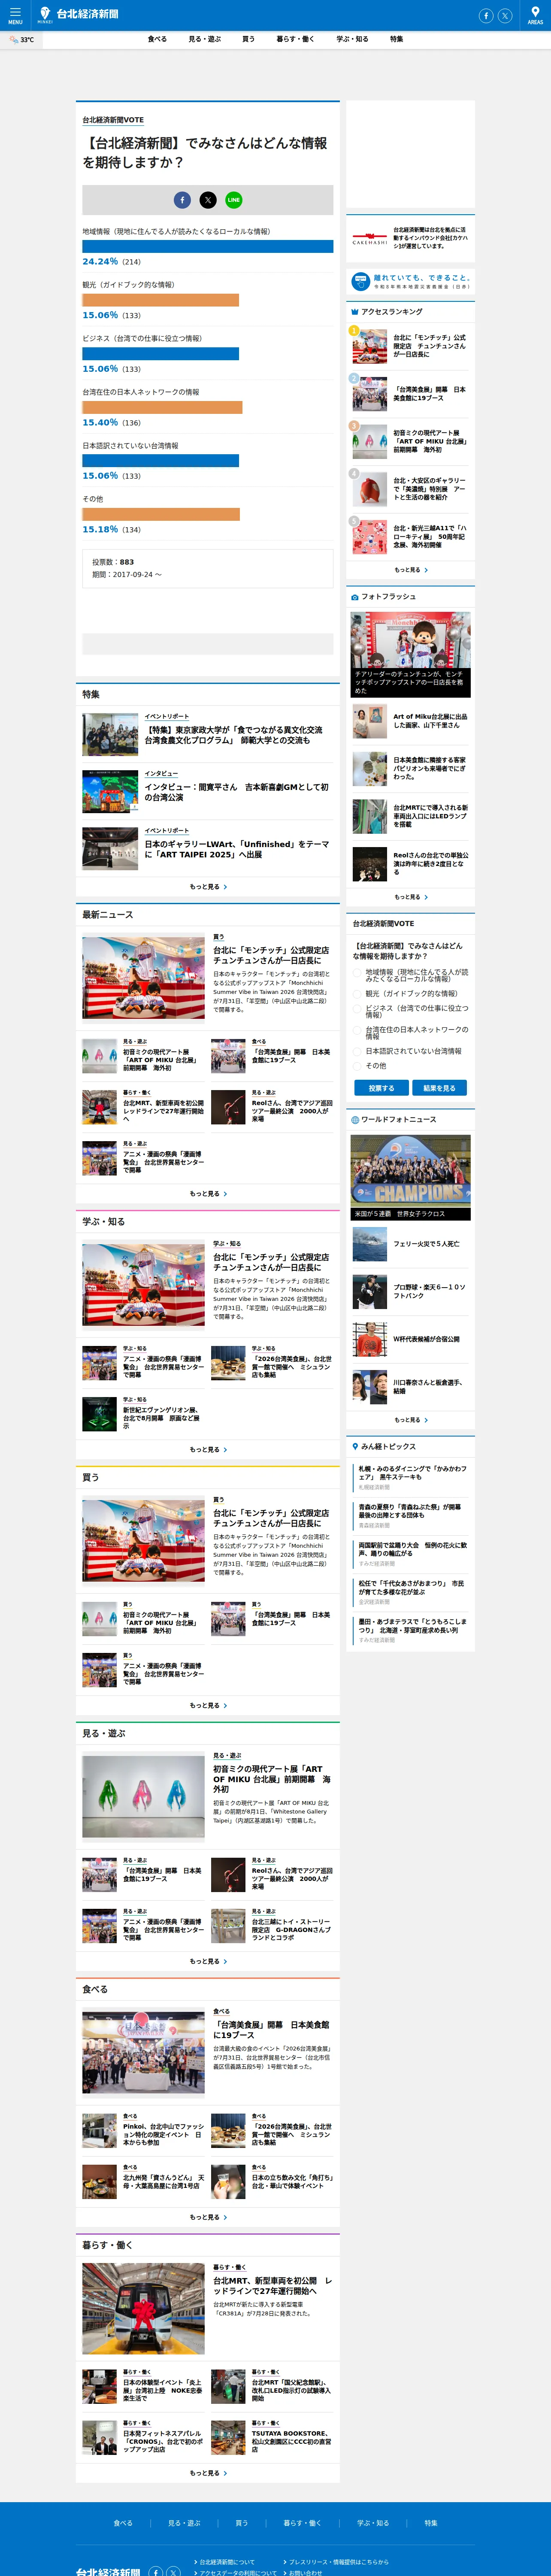This screenshot has width=551, height=2576.
Task: Open the 台北経済新聞 site title link
Action: point(87,14)
